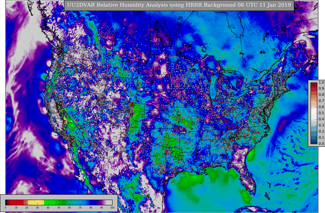Click the '20' tick label on humidity colorbar
Viewport: 325px width, 213px height.
coord(27,208)
